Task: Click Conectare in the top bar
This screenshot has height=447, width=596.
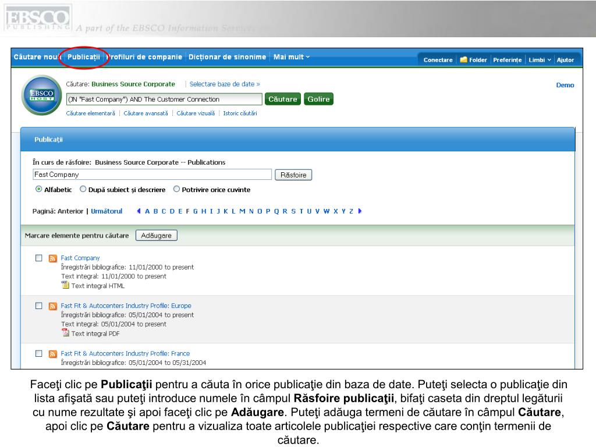Action: click(438, 60)
